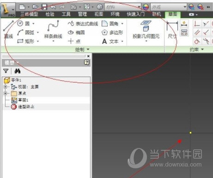Select the 文本 text tool
Image resolution: width=213 pixels, height=178 pixels.
pyautogui.click(x=110, y=42)
